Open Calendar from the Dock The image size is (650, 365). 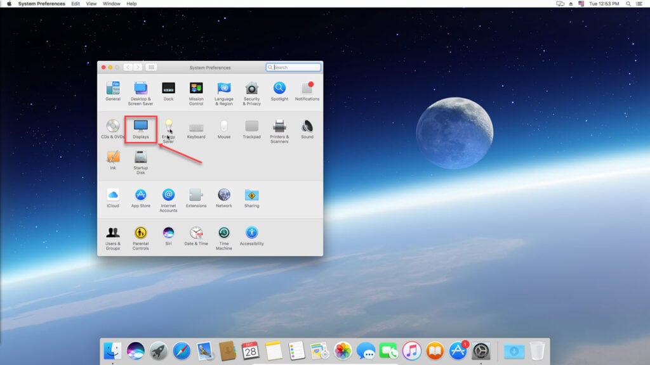point(250,351)
